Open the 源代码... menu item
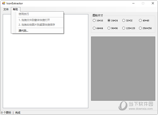 tap(38, 31)
